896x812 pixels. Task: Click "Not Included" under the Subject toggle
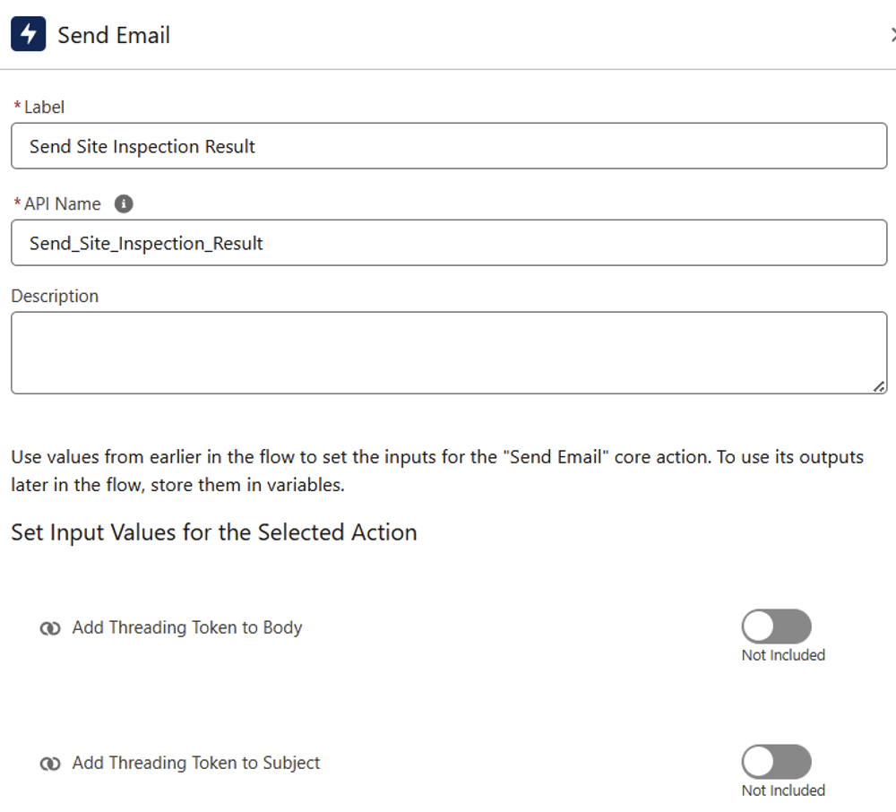click(x=783, y=790)
